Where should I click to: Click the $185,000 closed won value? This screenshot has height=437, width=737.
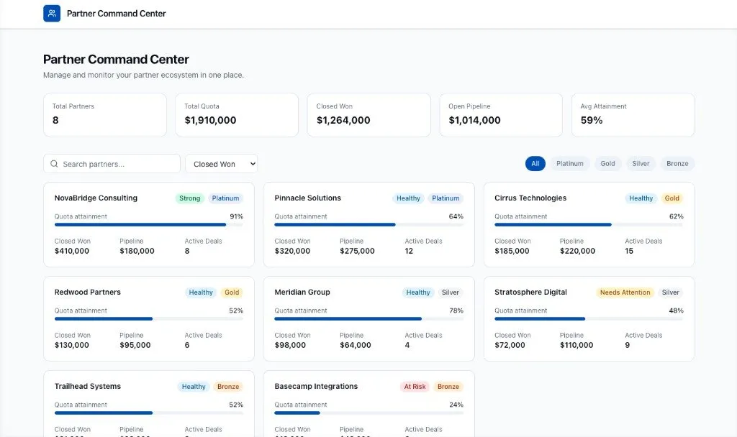[512, 251]
